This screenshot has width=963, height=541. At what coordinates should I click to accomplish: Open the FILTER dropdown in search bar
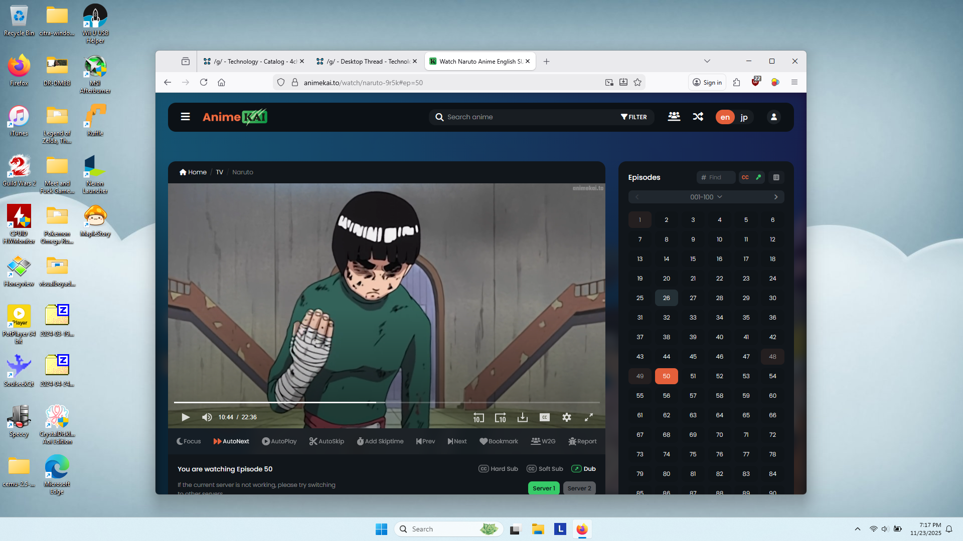tap(634, 117)
